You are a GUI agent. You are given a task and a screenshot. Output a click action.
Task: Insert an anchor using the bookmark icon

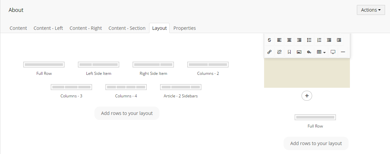289,52
